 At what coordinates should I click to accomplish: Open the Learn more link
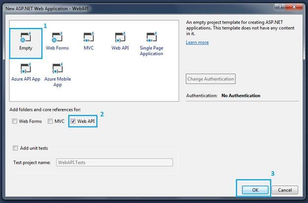coord(197,42)
